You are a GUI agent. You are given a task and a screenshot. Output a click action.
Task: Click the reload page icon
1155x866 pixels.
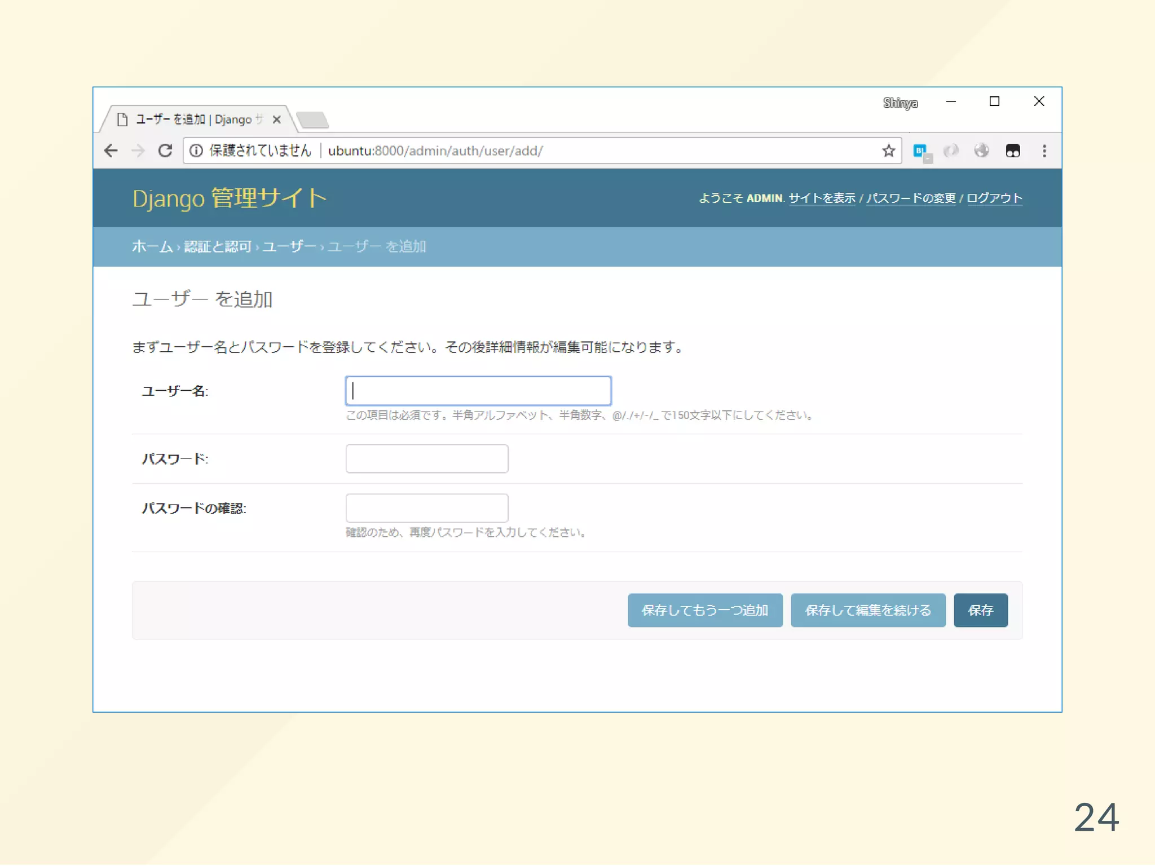coord(165,151)
